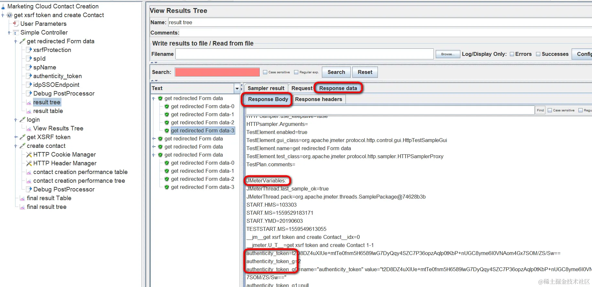This screenshot has width=592, height=287.
Task: Enable the Errors only checkbox
Action: coord(512,54)
